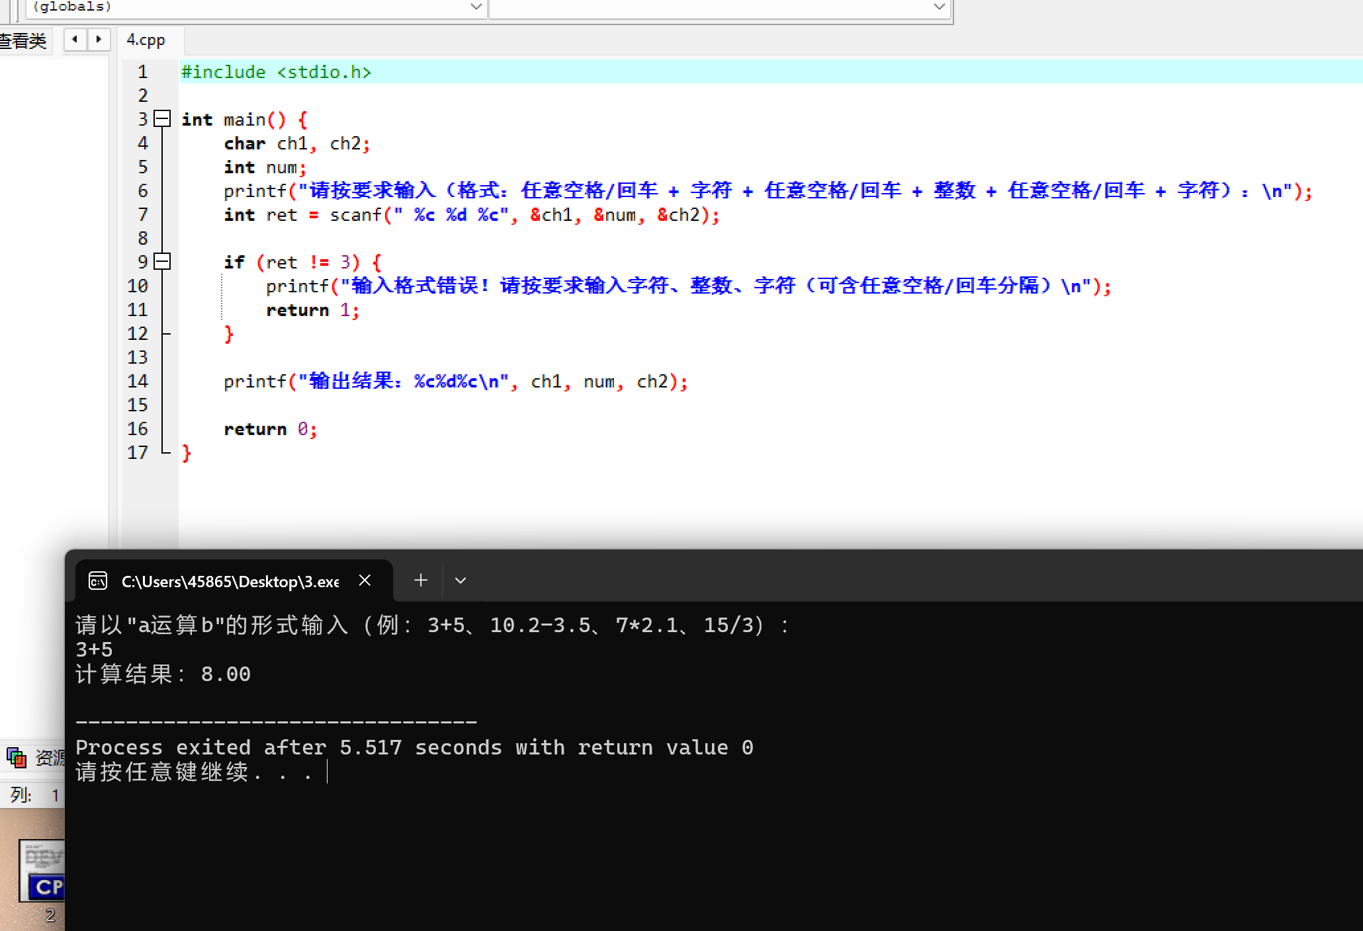The width and height of the screenshot is (1363, 931).
Task: Click the terminal console icon on the 3.exe tab
Action: [98, 581]
